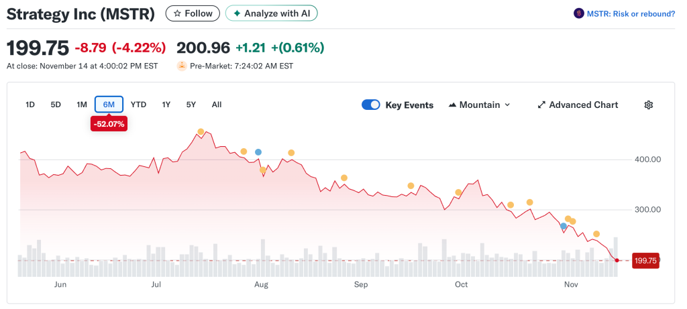Click the star icon in Follow

tap(177, 13)
